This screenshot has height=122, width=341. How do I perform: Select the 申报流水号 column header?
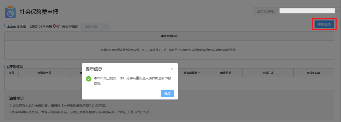45,73
